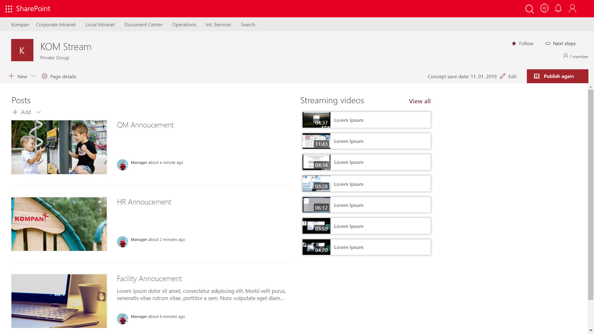Expand the New dropdown chevron
Image resolution: width=594 pixels, height=334 pixels.
click(33, 76)
